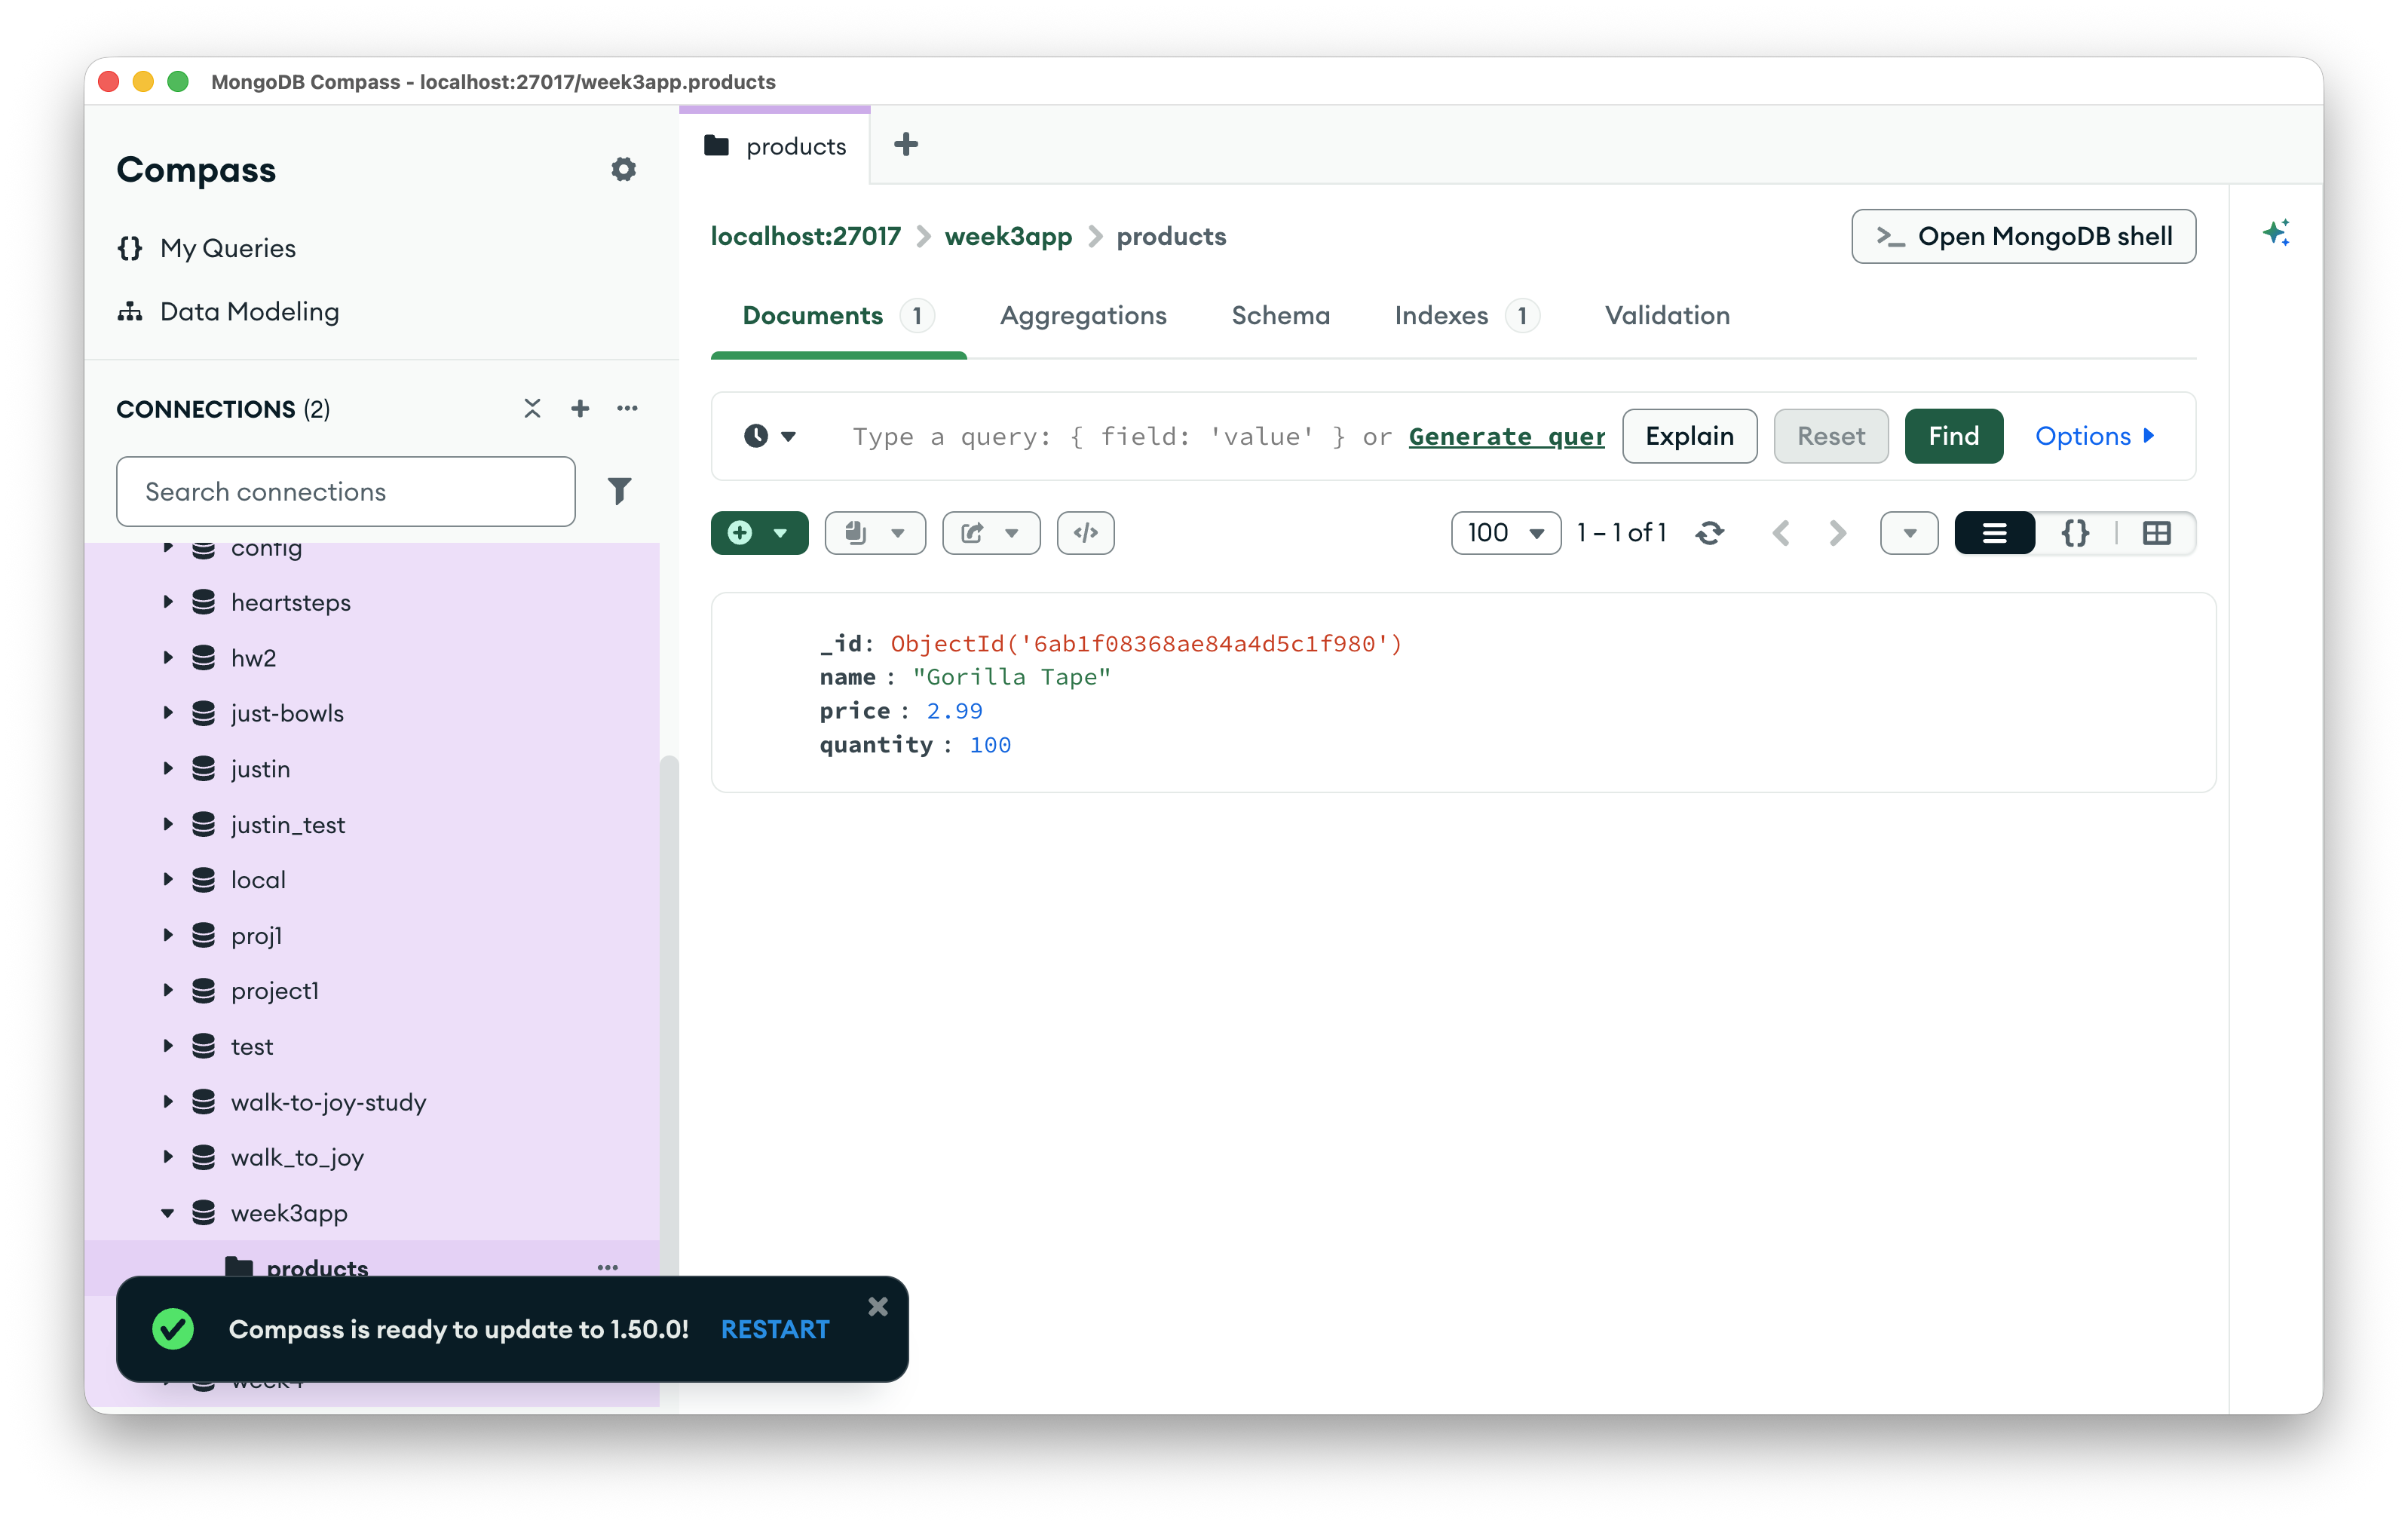
Task: Click the green checkmark in update toast
Action: (173, 1329)
